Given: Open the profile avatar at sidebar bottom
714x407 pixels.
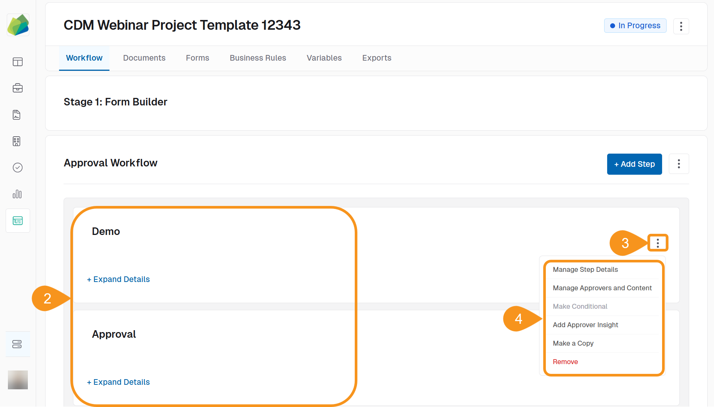Looking at the screenshot, I should tap(18, 380).
